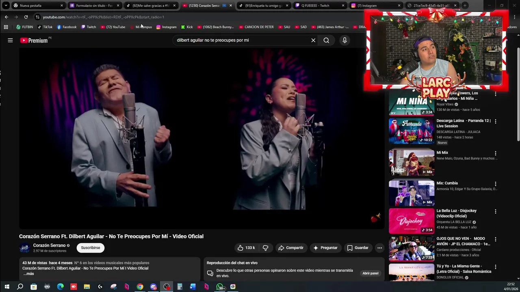This screenshot has width=520, height=292.
Task: Click the Suscribirse button
Action: click(x=90, y=248)
